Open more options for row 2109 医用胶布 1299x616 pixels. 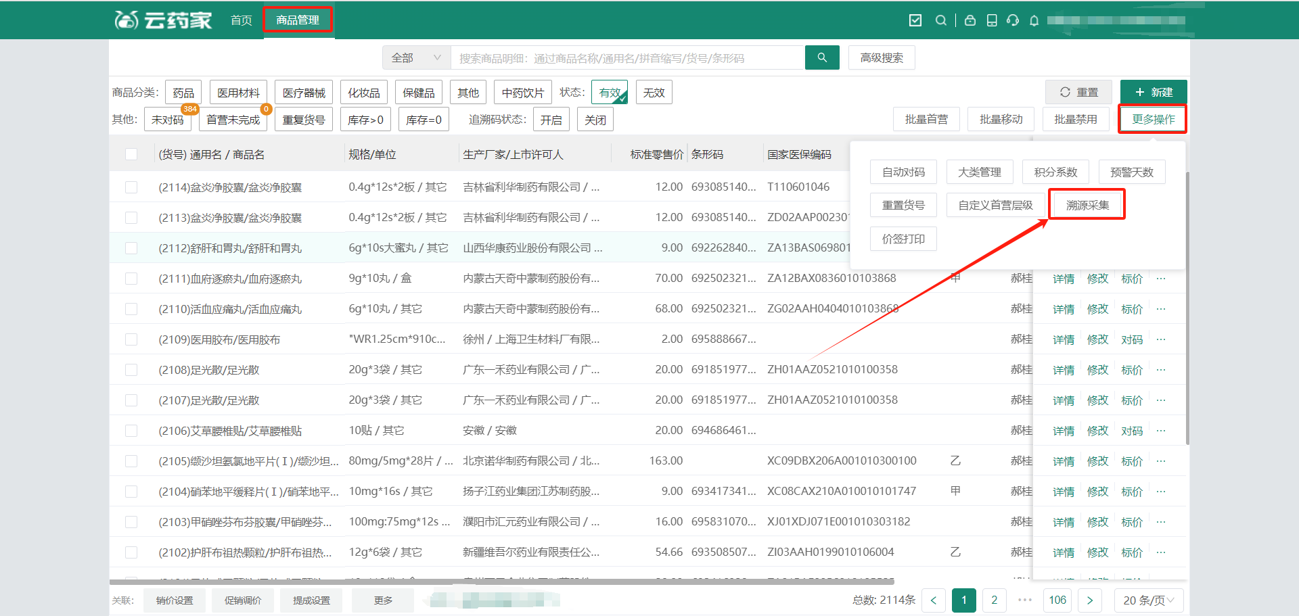pos(1161,339)
